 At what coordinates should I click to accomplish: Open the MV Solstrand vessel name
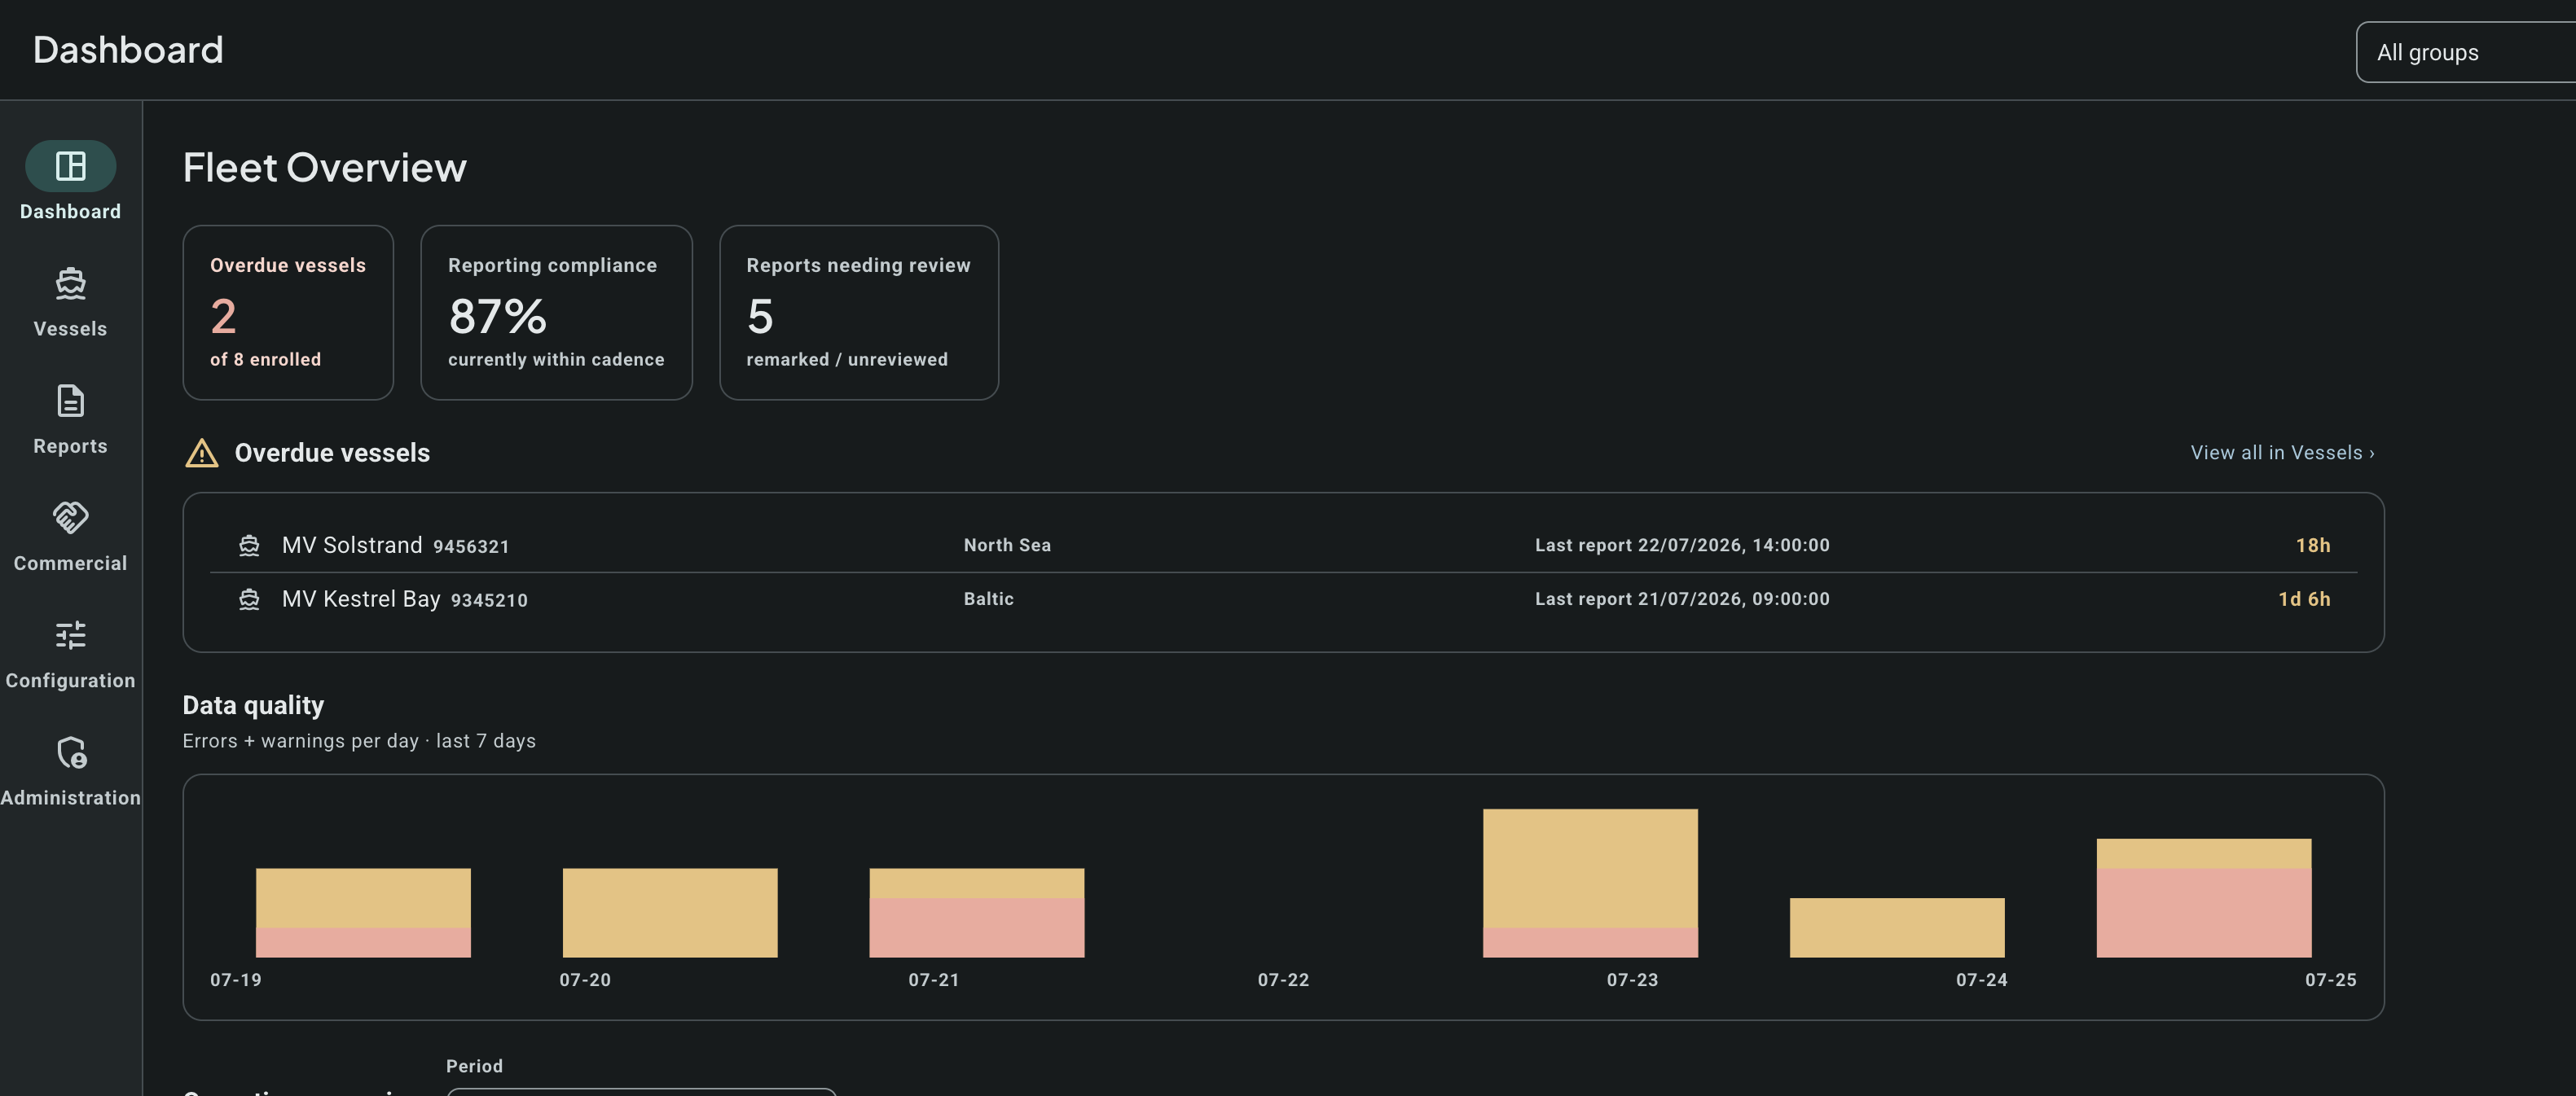pyautogui.click(x=352, y=545)
